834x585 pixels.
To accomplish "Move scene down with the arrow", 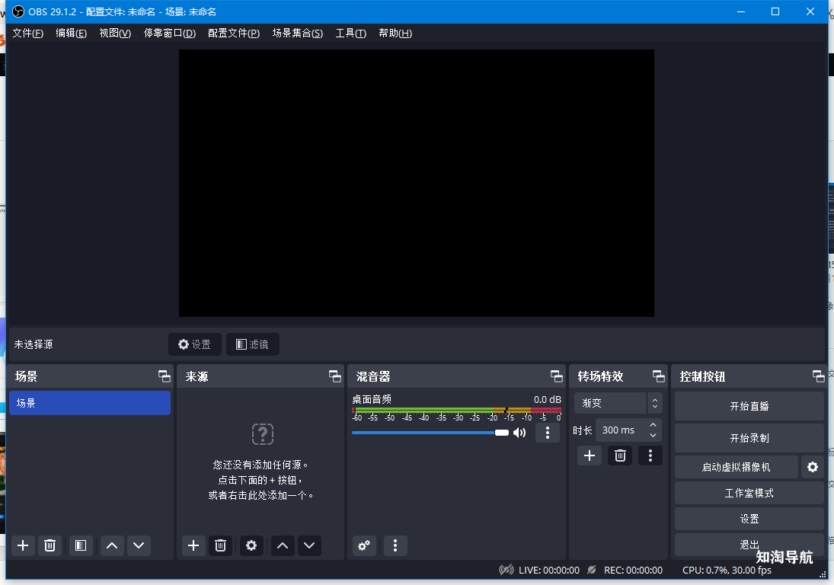I will (139, 545).
